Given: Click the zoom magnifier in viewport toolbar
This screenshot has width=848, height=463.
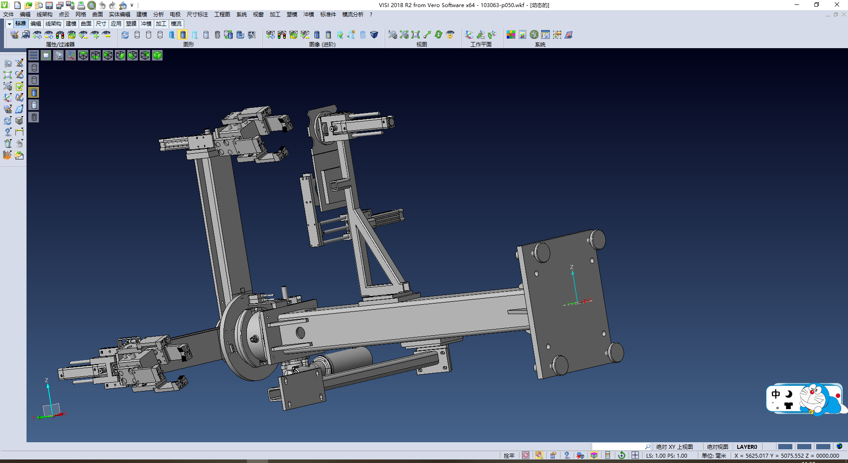Looking at the screenshot, I should tap(58, 55).
